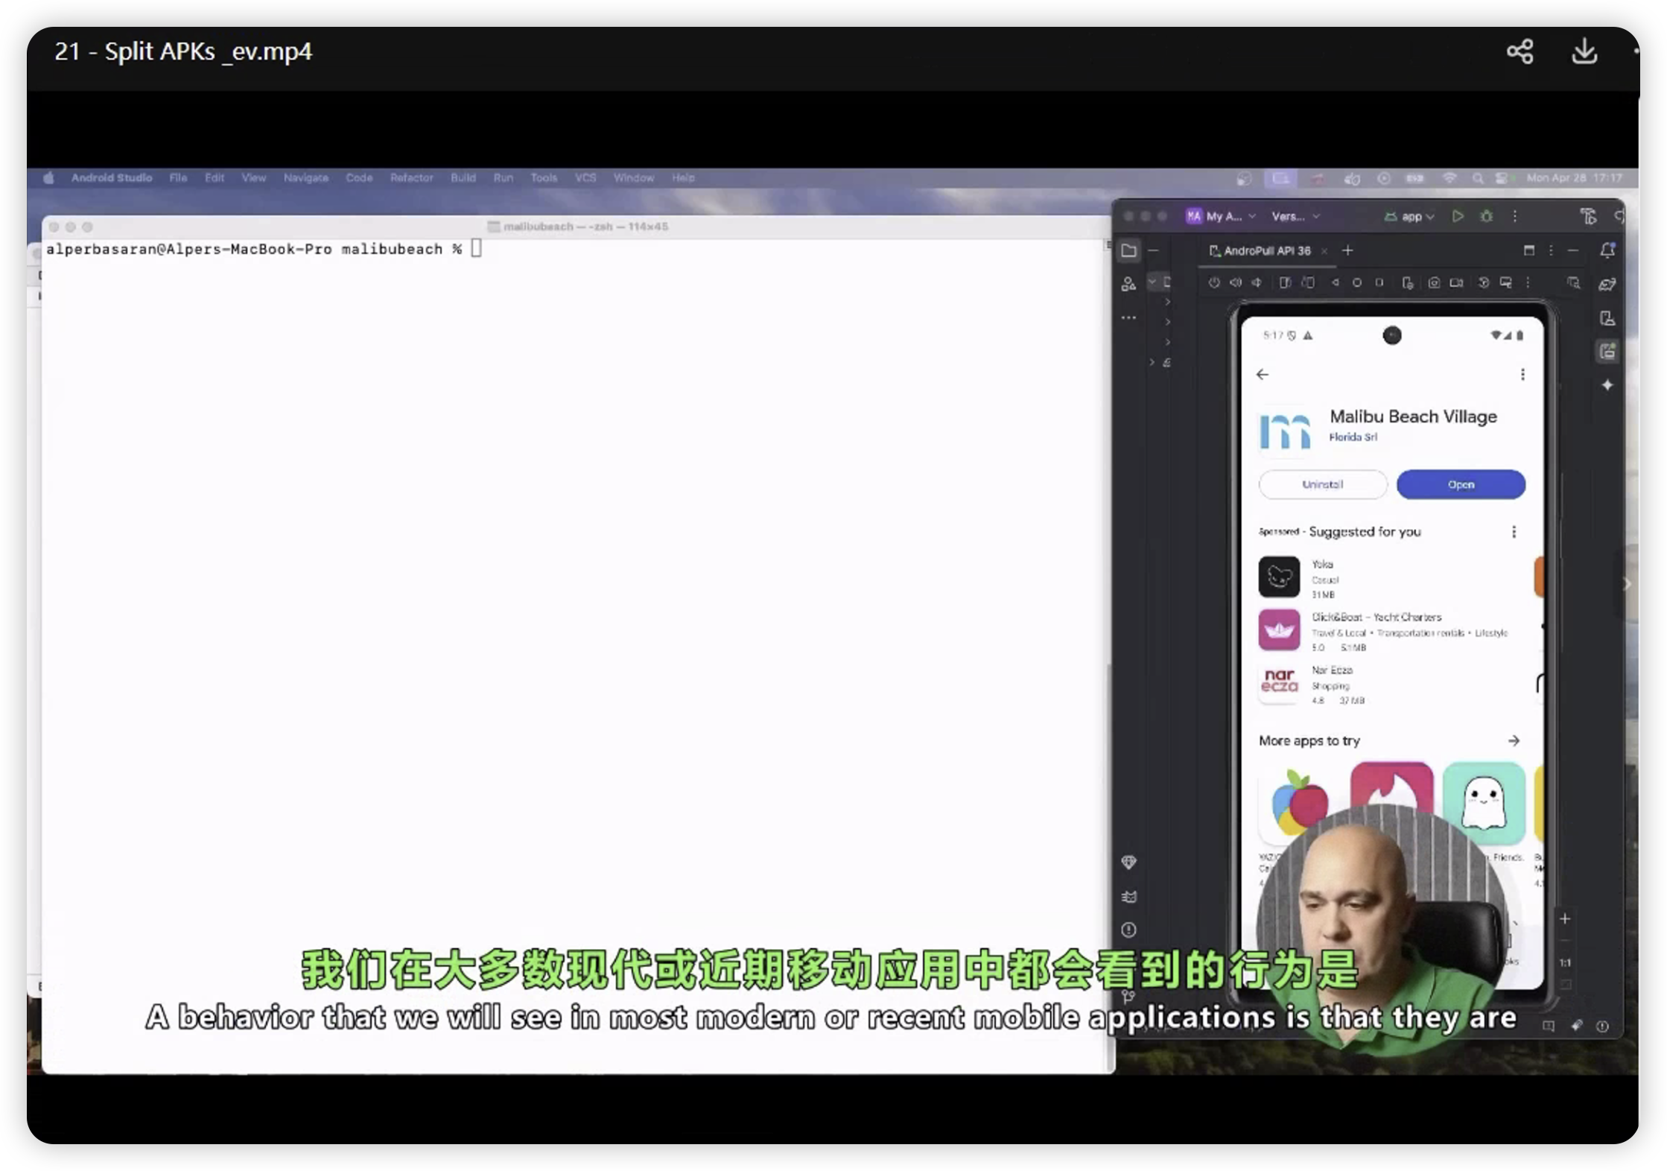1667x1171 pixels.
Task: Open the app run configuration dropdown
Action: click(x=1410, y=217)
